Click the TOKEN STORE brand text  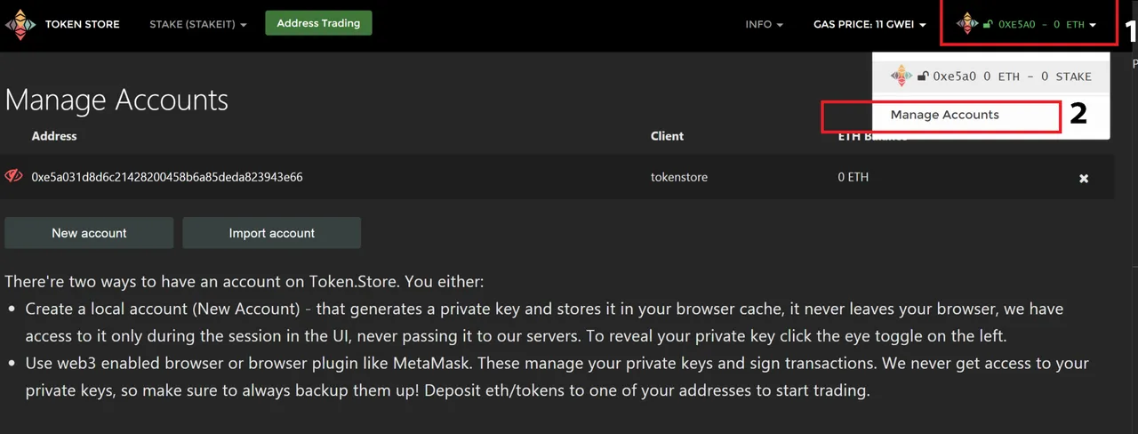pos(83,24)
